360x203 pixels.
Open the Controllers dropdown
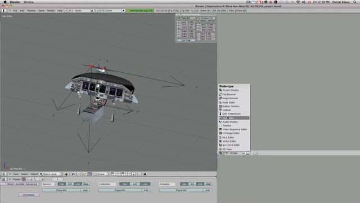pos(107,184)
